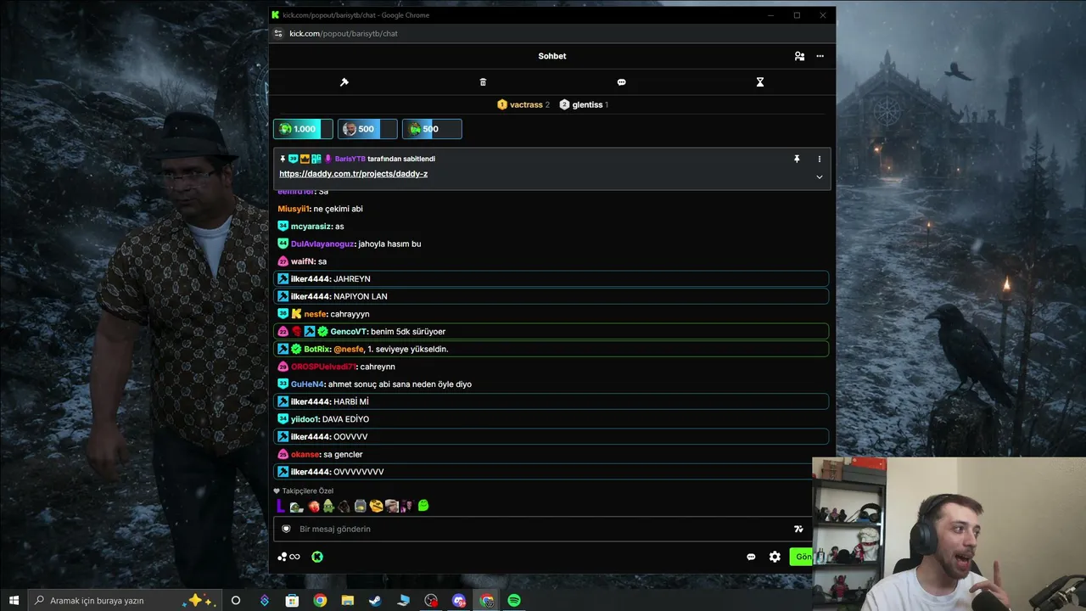Click ilker4444 message 'JAHREYN'
The width and height of the screenshot is (1086, 611).
(x=551, y=278)
